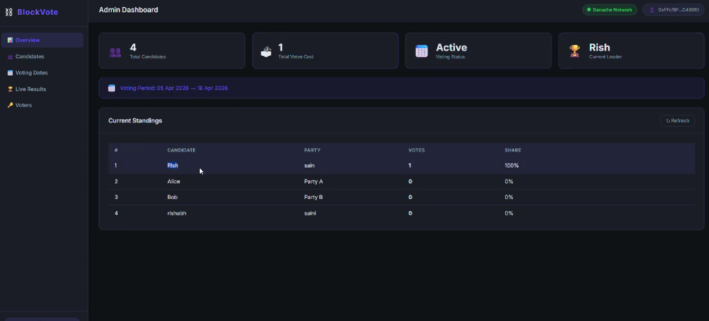Viewport: 709px width, 321px height.
Task: Click the Party B cell
Action: click(314, 197)
